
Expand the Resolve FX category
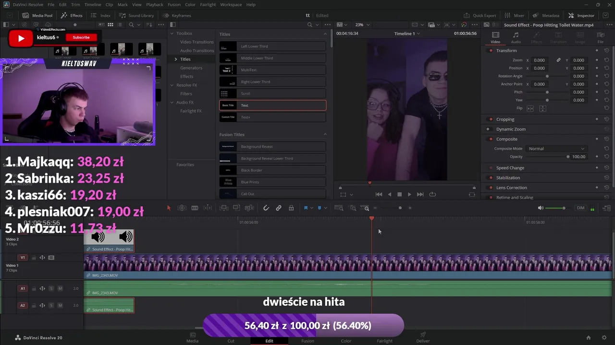172,85
